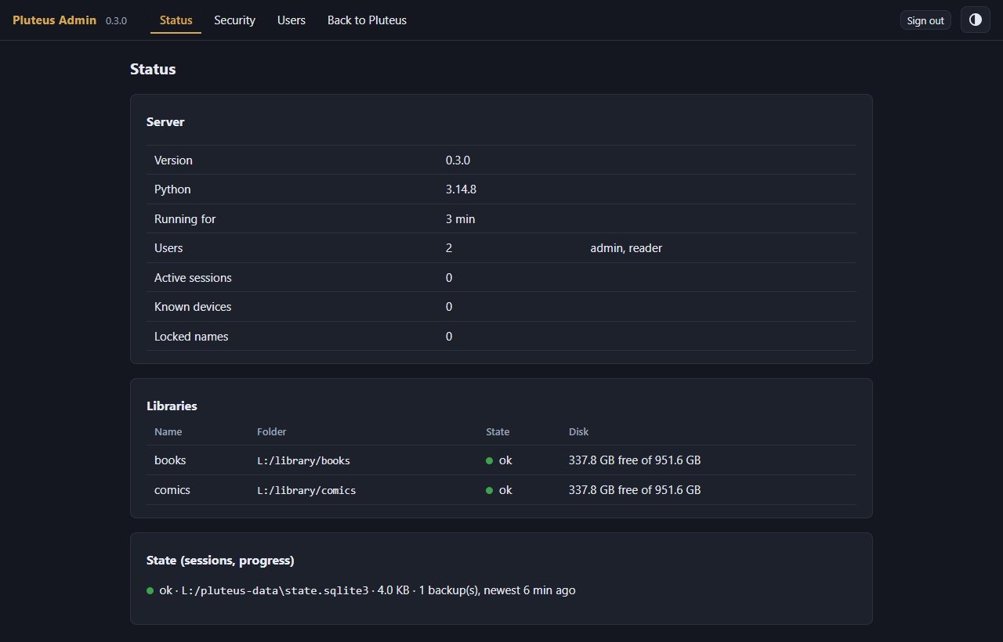The width and height of the screenshot is (1003, 642).
Task: Click the Folder column header
Action: [x=272, y=432]
